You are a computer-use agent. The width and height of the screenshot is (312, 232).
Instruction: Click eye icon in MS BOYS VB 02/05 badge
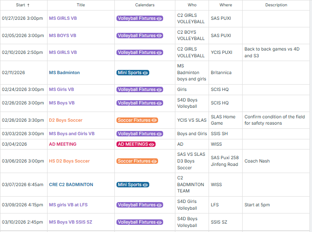pos(159,36)
